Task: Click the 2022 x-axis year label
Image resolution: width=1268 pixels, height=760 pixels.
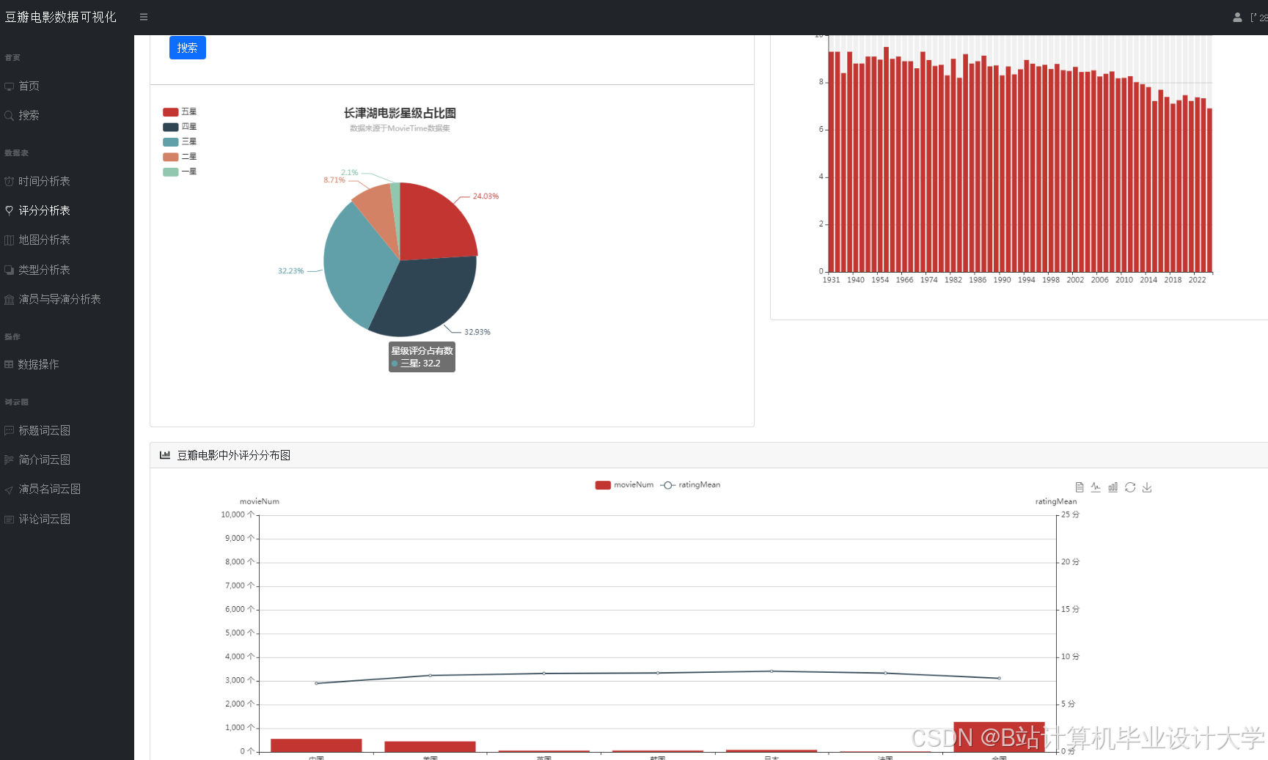Action: pos(1197,280)
